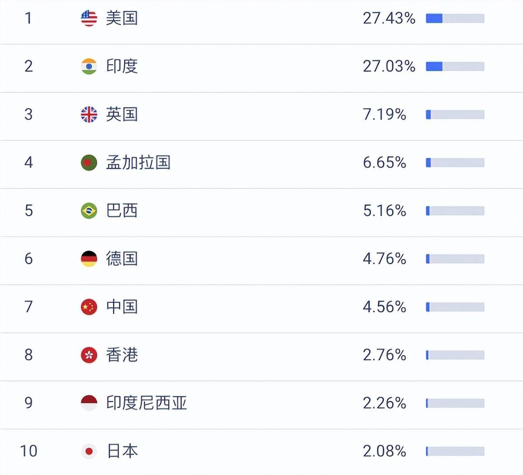Click the China flag icon
Screen dimensions: 523x475
89,307
